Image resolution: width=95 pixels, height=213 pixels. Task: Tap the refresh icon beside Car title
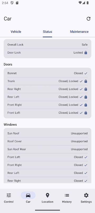click(88, 19)
